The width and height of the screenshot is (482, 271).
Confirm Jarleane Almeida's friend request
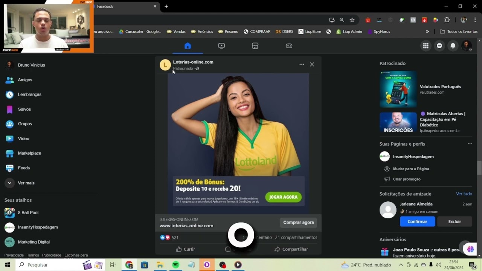[x=417, y=222]
